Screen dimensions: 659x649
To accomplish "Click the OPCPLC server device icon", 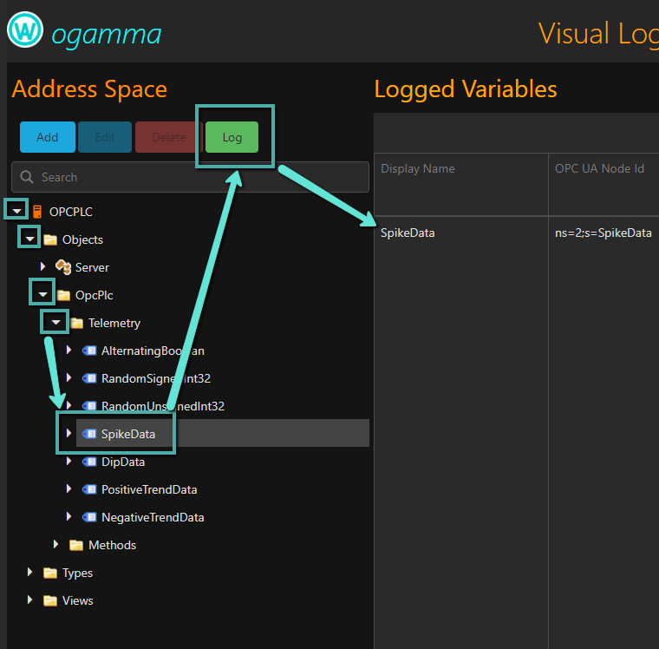I will (x=37, y=212).
